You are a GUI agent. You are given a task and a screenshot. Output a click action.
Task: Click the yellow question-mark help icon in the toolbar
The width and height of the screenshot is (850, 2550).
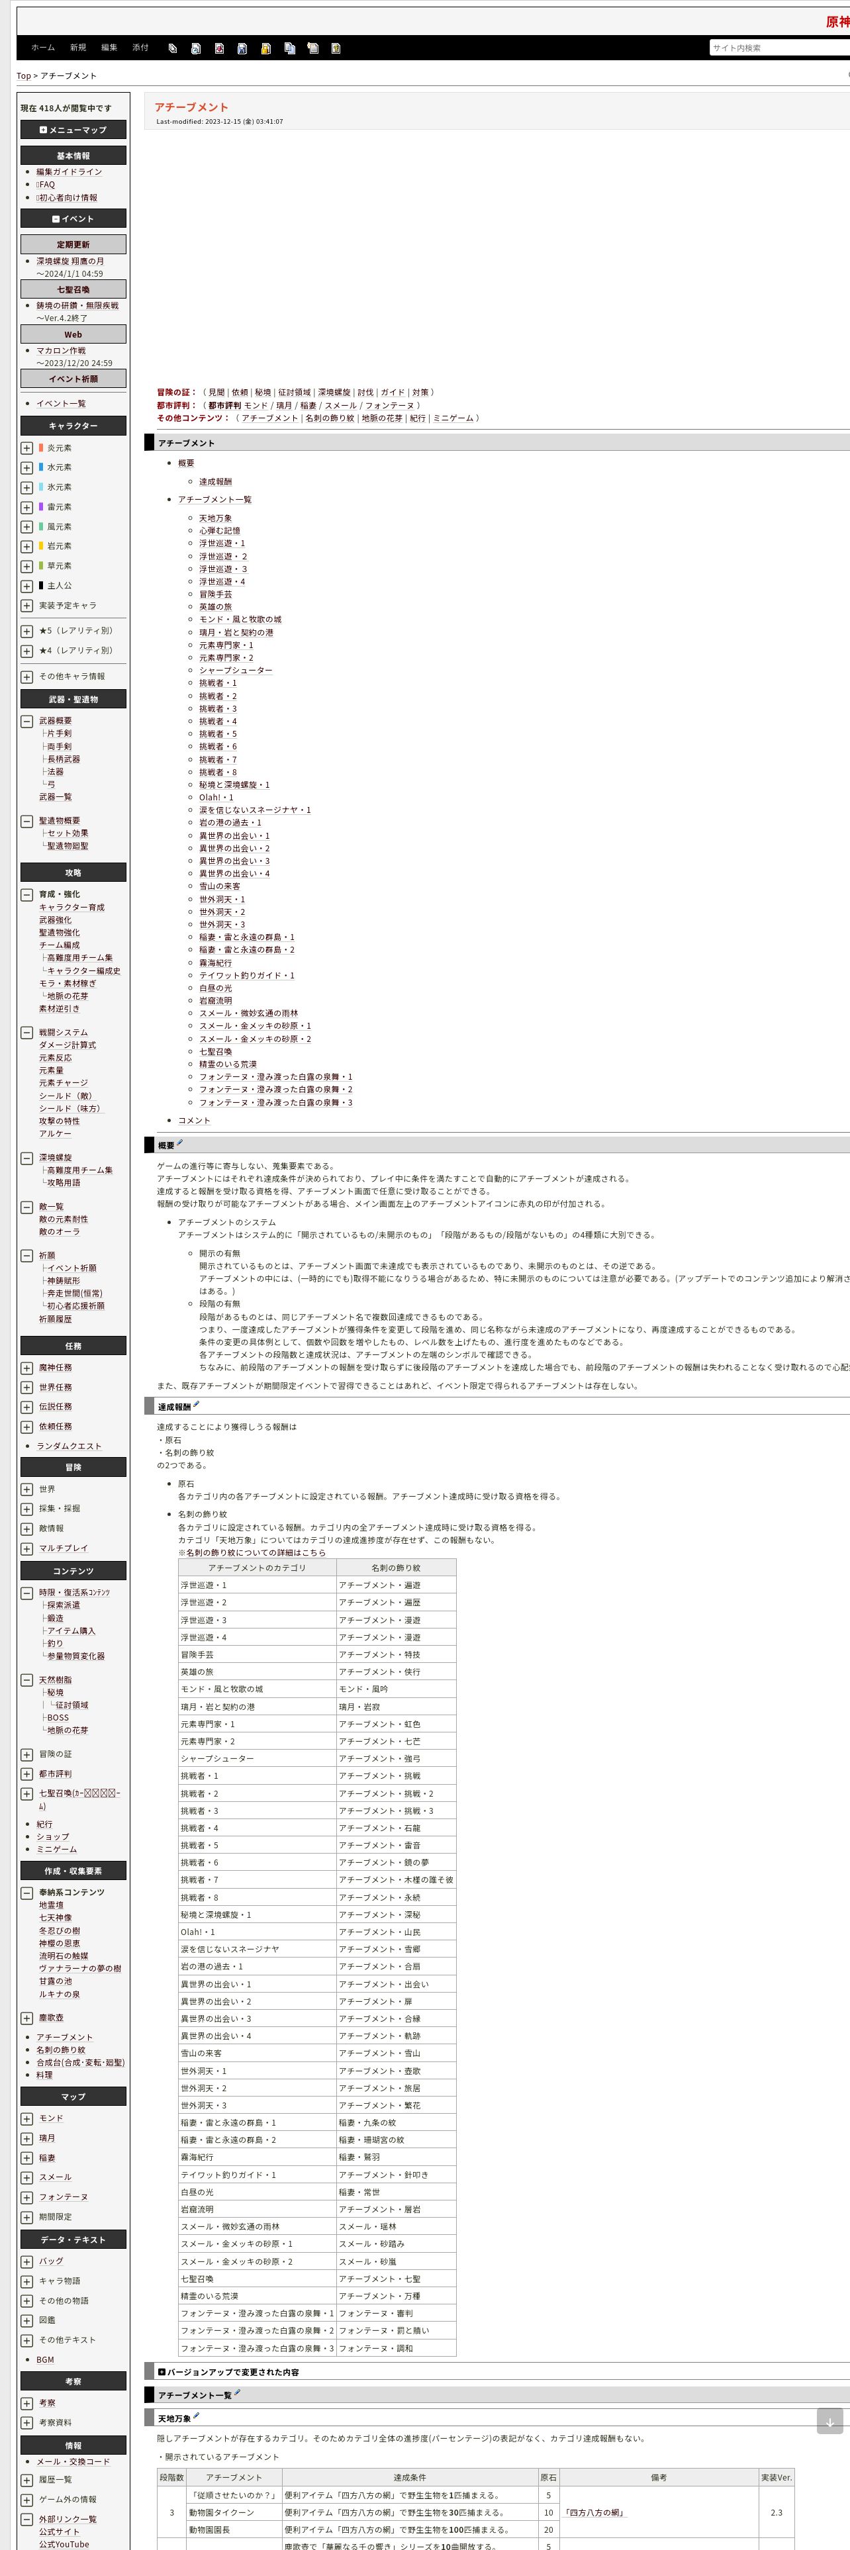pos(336,48)
